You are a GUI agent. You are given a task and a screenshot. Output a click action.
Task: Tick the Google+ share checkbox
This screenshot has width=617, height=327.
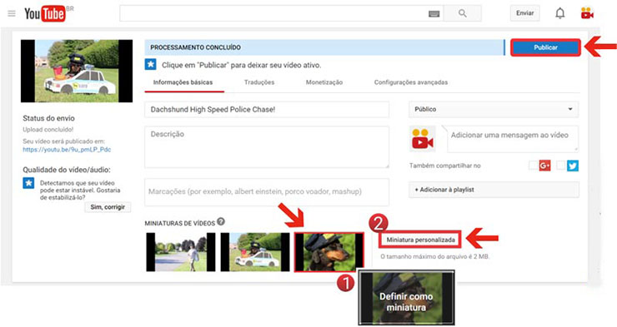533,166
